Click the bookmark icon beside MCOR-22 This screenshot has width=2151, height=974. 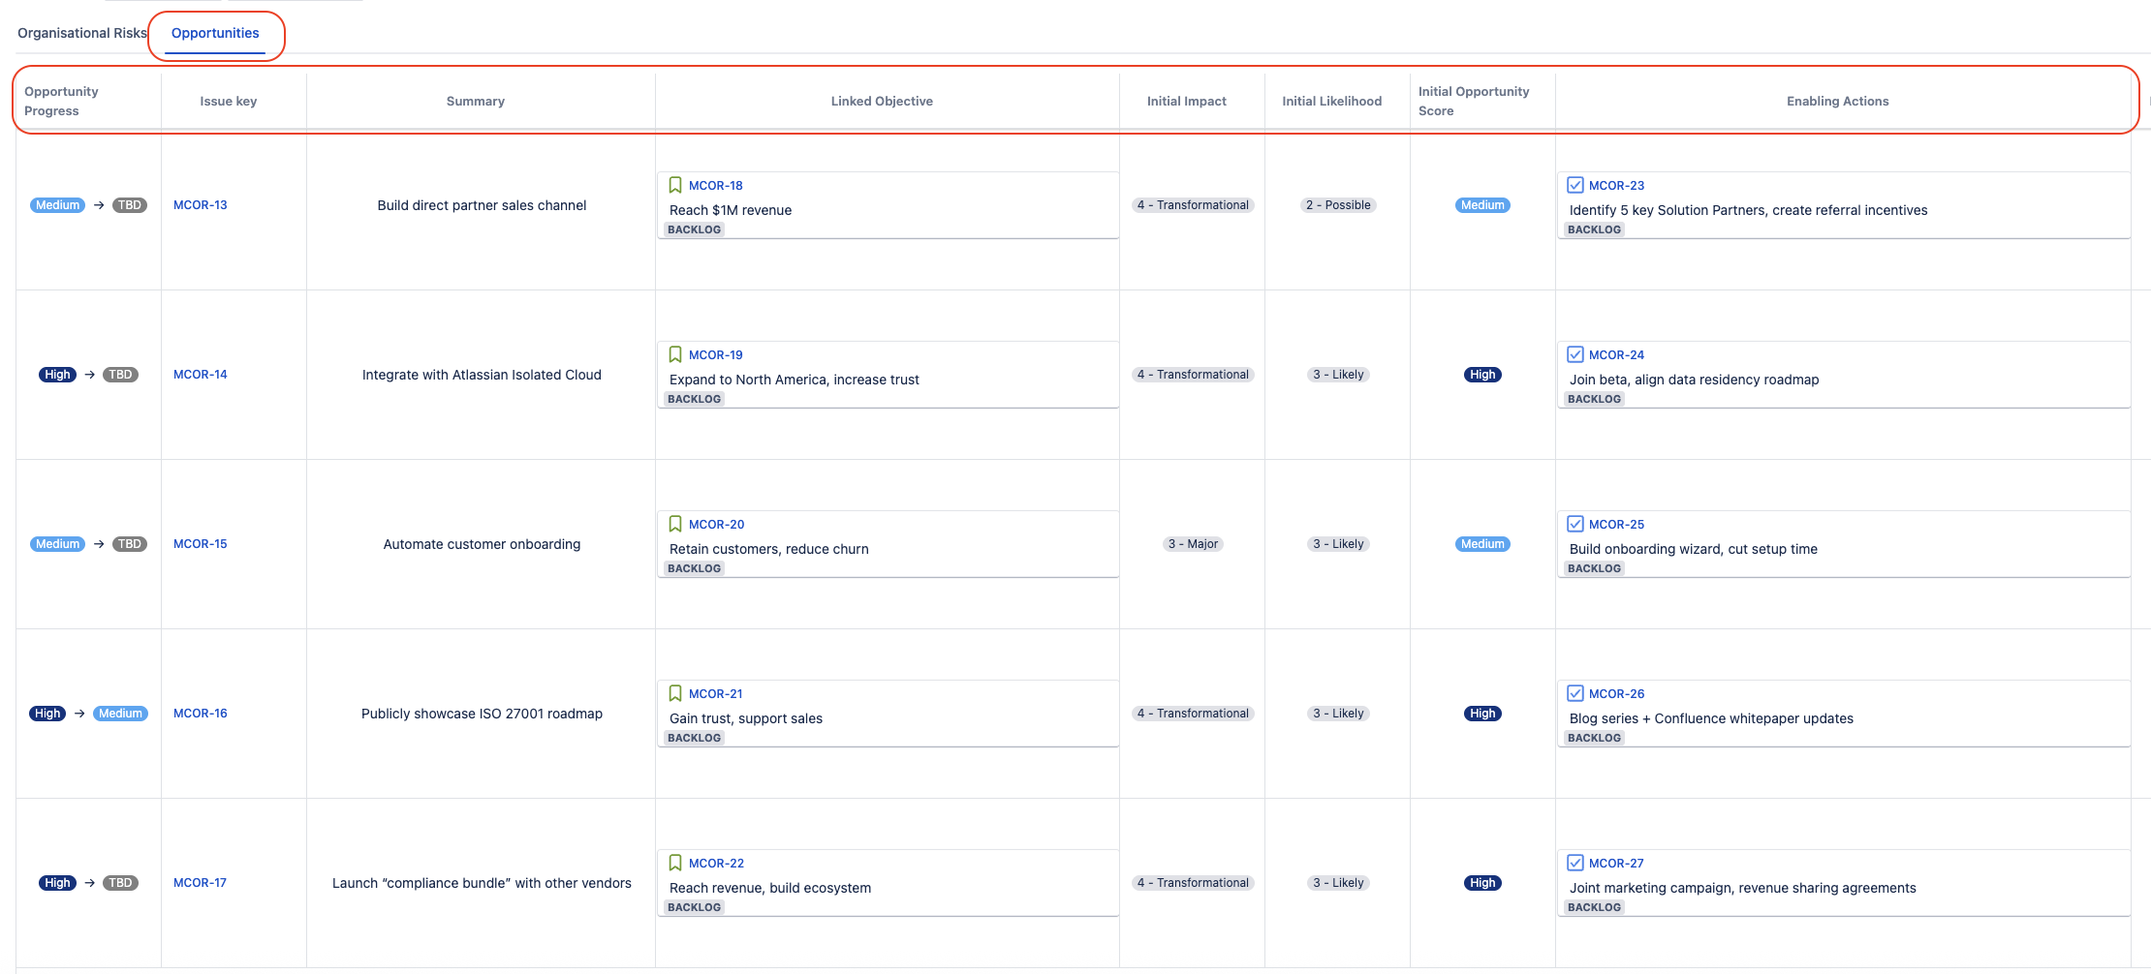point(675,863)
